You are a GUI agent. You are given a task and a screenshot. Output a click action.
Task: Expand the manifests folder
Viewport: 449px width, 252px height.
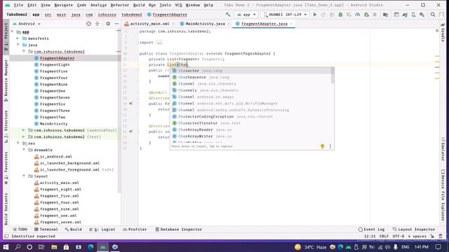(x=18, y=38)
